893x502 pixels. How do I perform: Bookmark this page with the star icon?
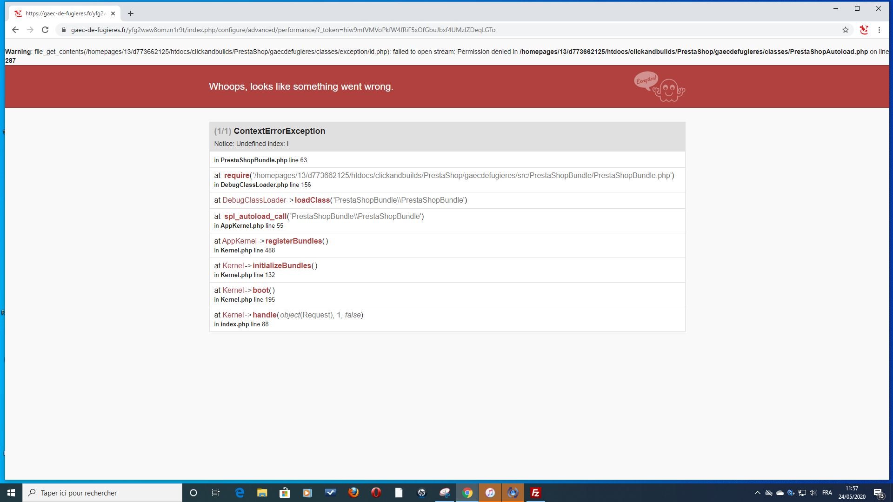click(x=845, y=30)
